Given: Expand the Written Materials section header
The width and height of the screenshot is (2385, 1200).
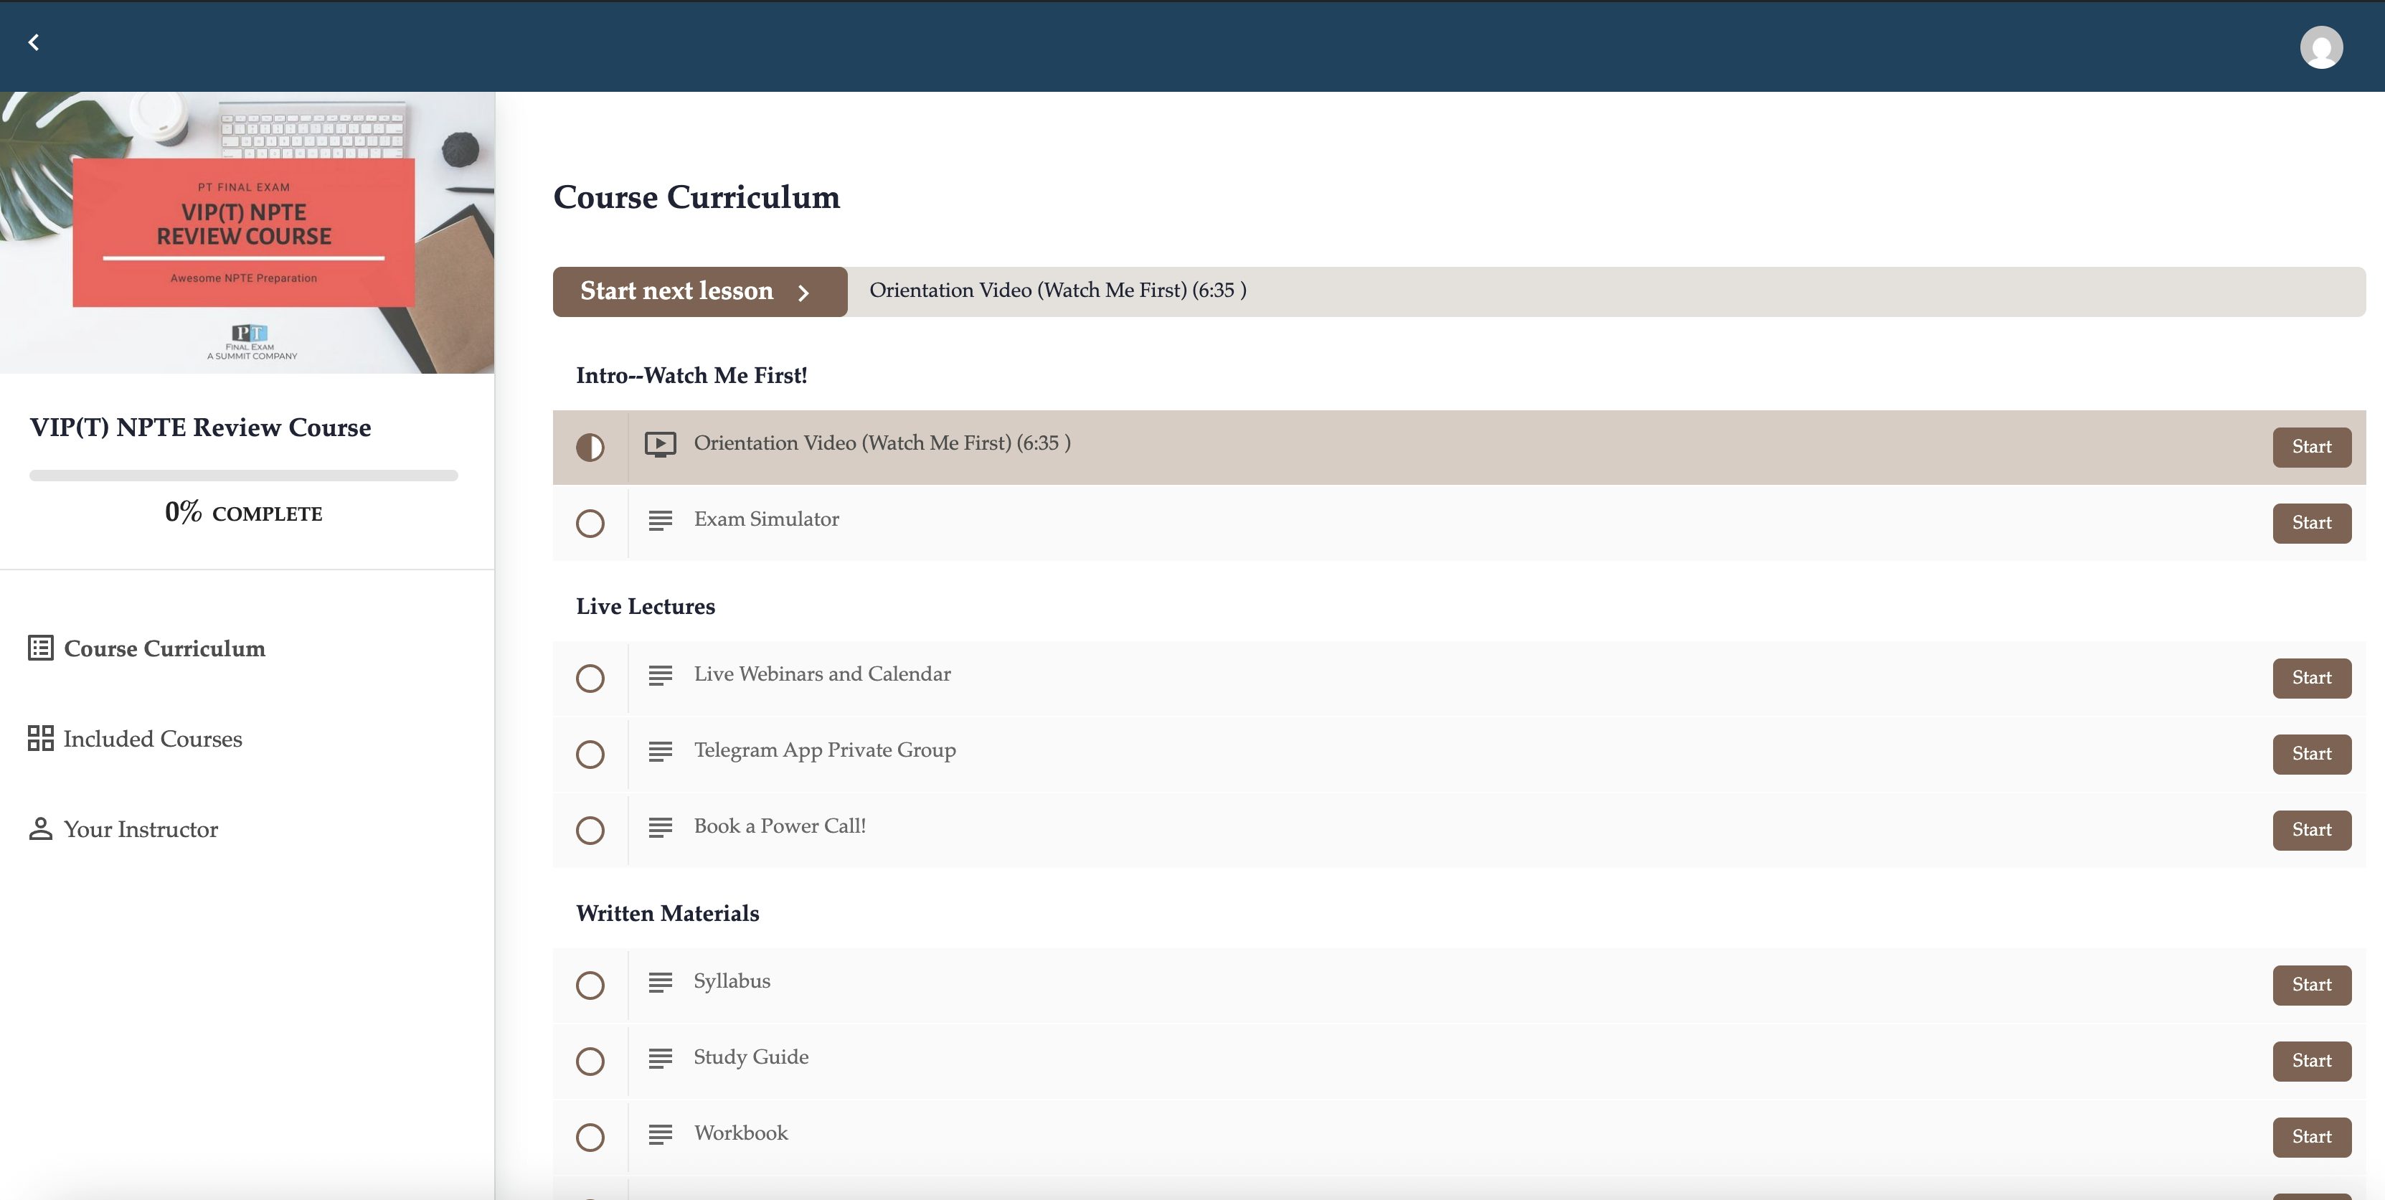Looking at the screenshot, I should point(668,913).
